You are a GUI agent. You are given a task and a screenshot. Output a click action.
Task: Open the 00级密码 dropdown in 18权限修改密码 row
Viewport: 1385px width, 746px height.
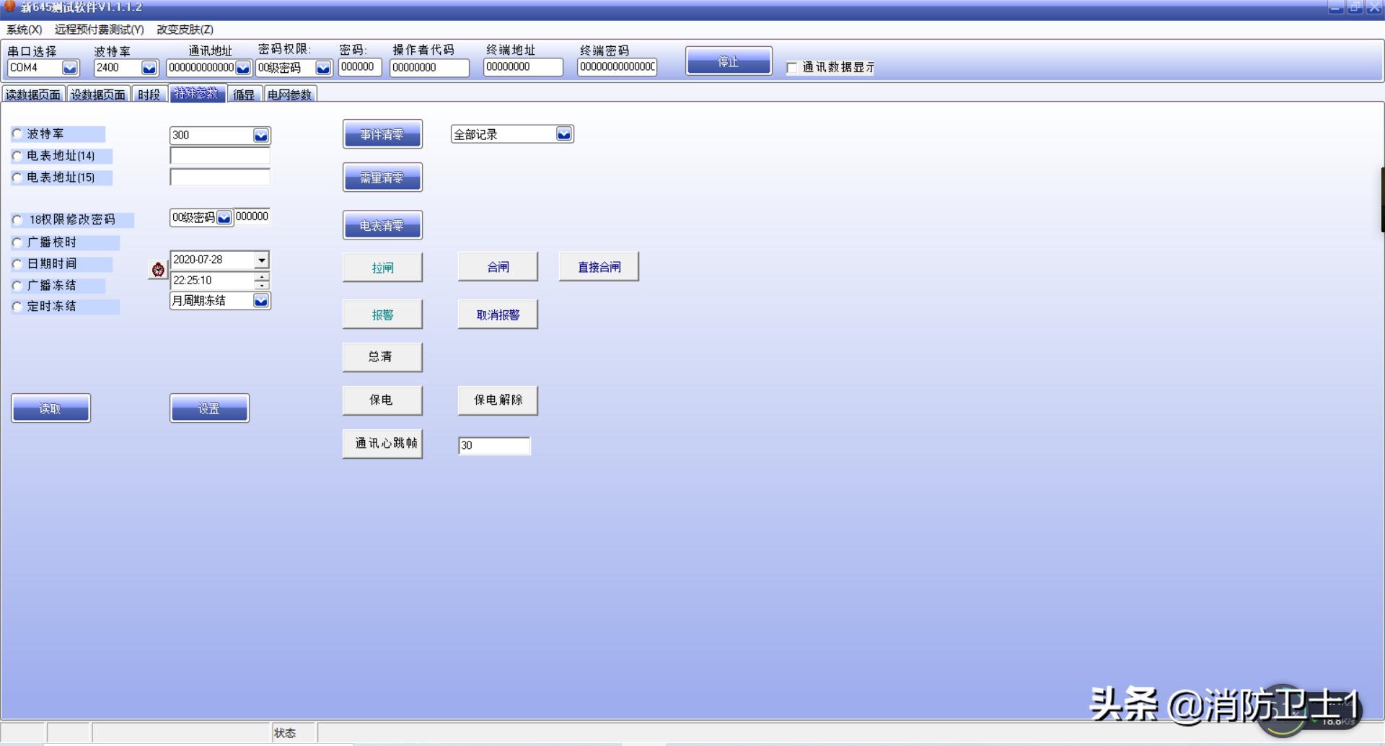point(224,218)
